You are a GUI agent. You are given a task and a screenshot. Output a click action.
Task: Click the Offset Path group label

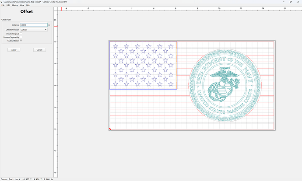6,20
